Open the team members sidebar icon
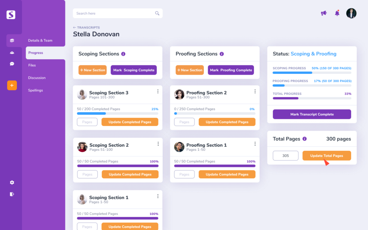Screen dimensions: 368x230 (12, 53)
